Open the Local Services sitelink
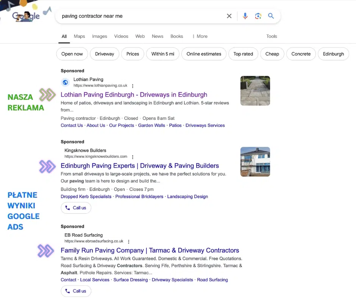This screenshot has width=356, height=299. click(95, 280)
